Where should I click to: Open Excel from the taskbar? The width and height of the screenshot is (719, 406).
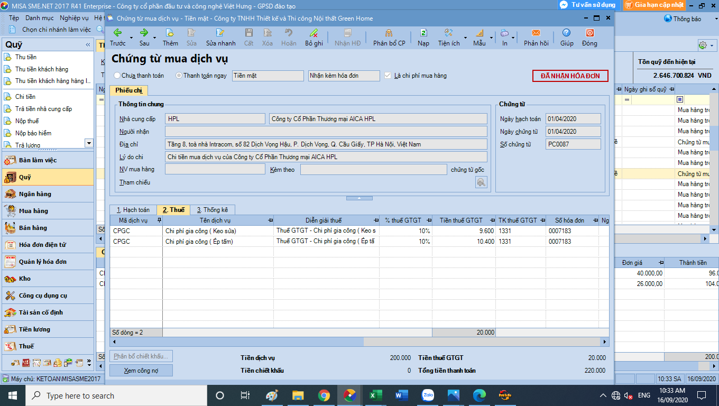pos(376,395)
